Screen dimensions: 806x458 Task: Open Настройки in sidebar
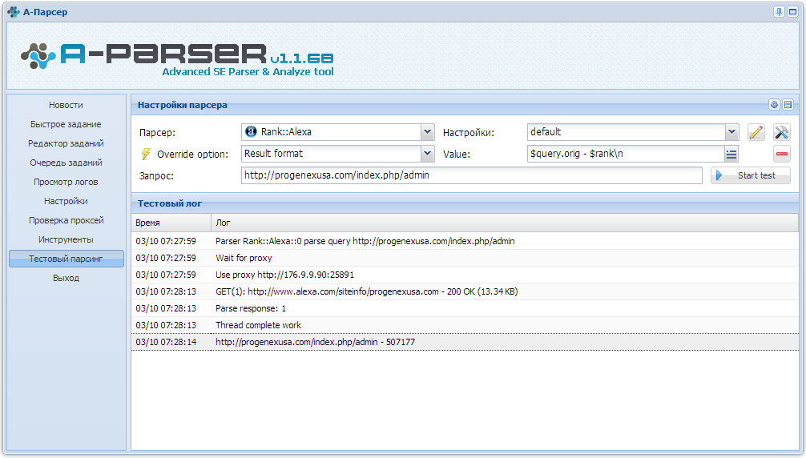[66, 201]
